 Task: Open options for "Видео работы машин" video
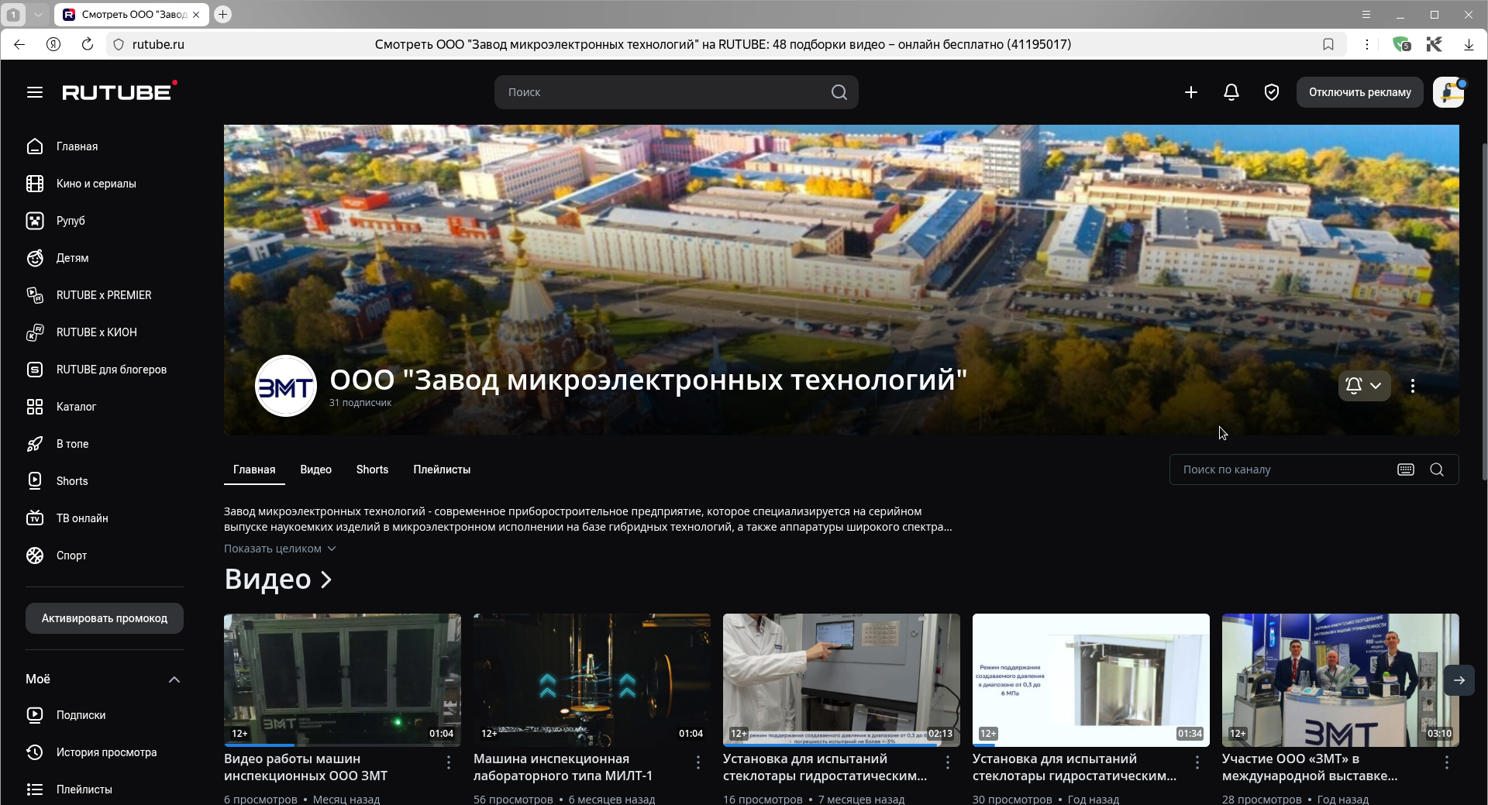449,762
